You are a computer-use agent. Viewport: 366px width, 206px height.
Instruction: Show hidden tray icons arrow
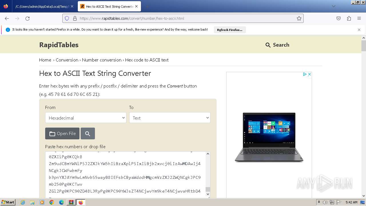click(x=319, y=202)
